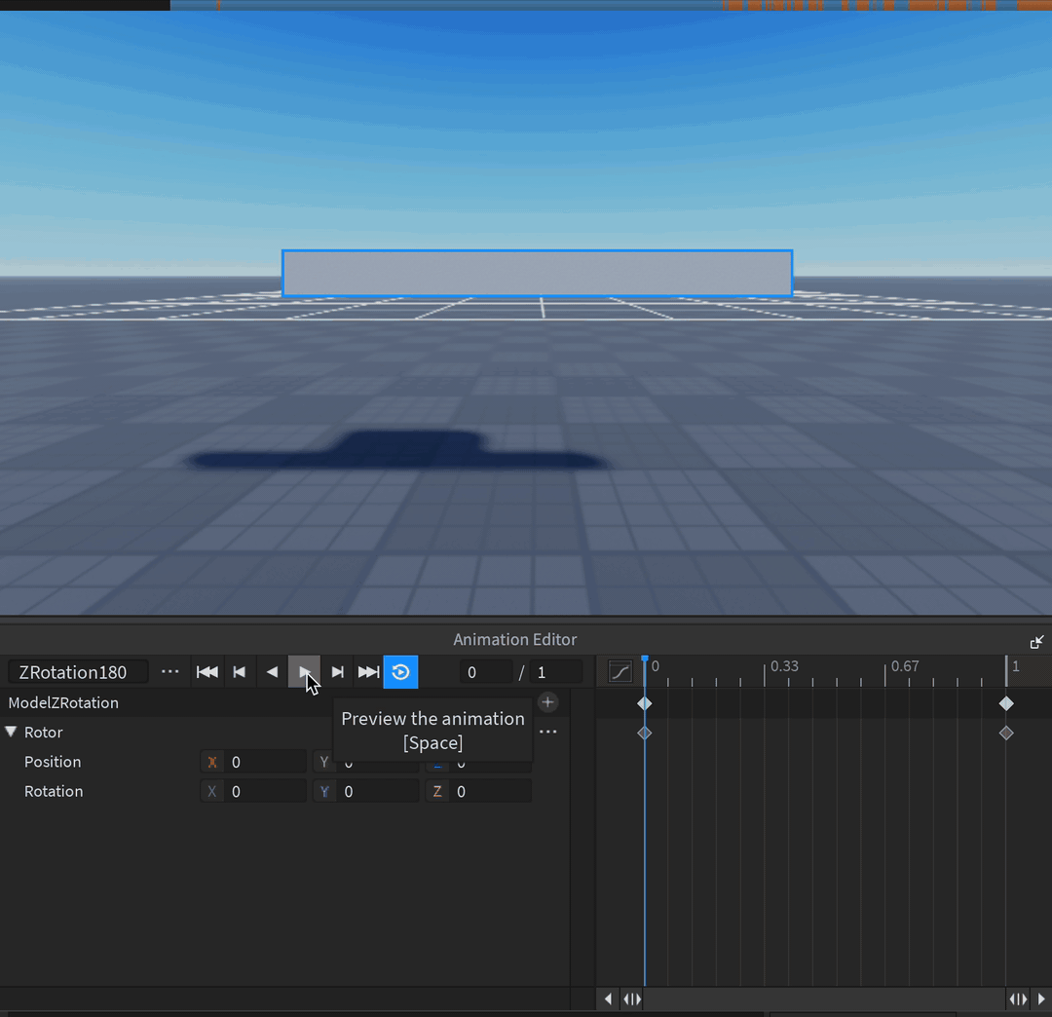Image resolution: width=1052 pixels, height=1017 pixels.
Task: Select the ModelZRotation keyframe at time 1
Action: pyautogui.click(x=1006, y=703)
